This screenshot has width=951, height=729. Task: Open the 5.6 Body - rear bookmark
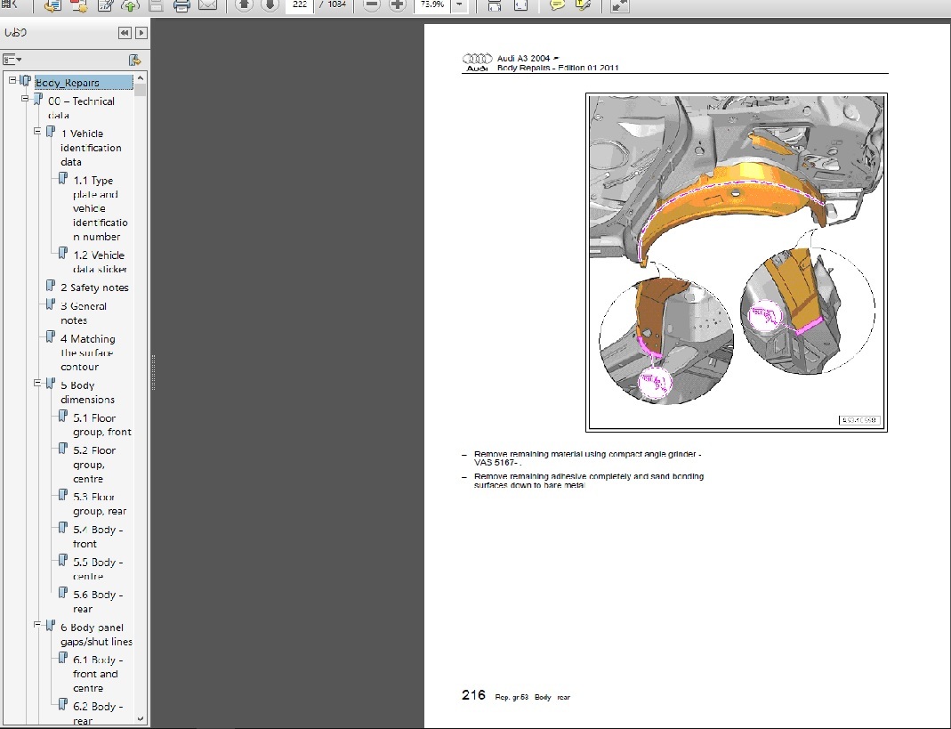(x=98, y=602)
